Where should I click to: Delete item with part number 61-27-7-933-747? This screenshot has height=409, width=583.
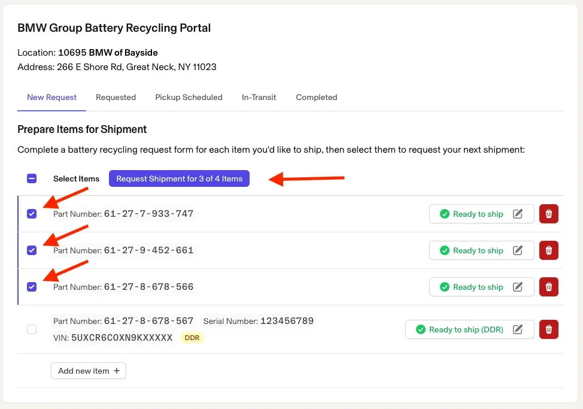point(549,214)
